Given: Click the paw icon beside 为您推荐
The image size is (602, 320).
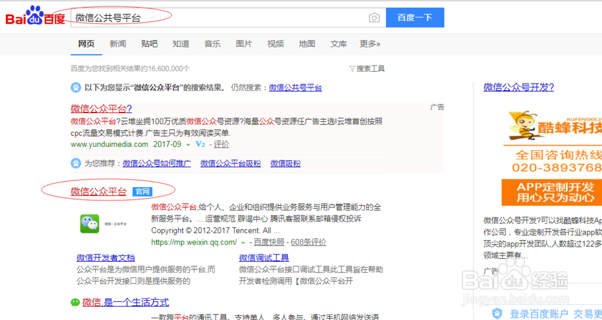Looking at the screenshot, I should tap(76, 164).
